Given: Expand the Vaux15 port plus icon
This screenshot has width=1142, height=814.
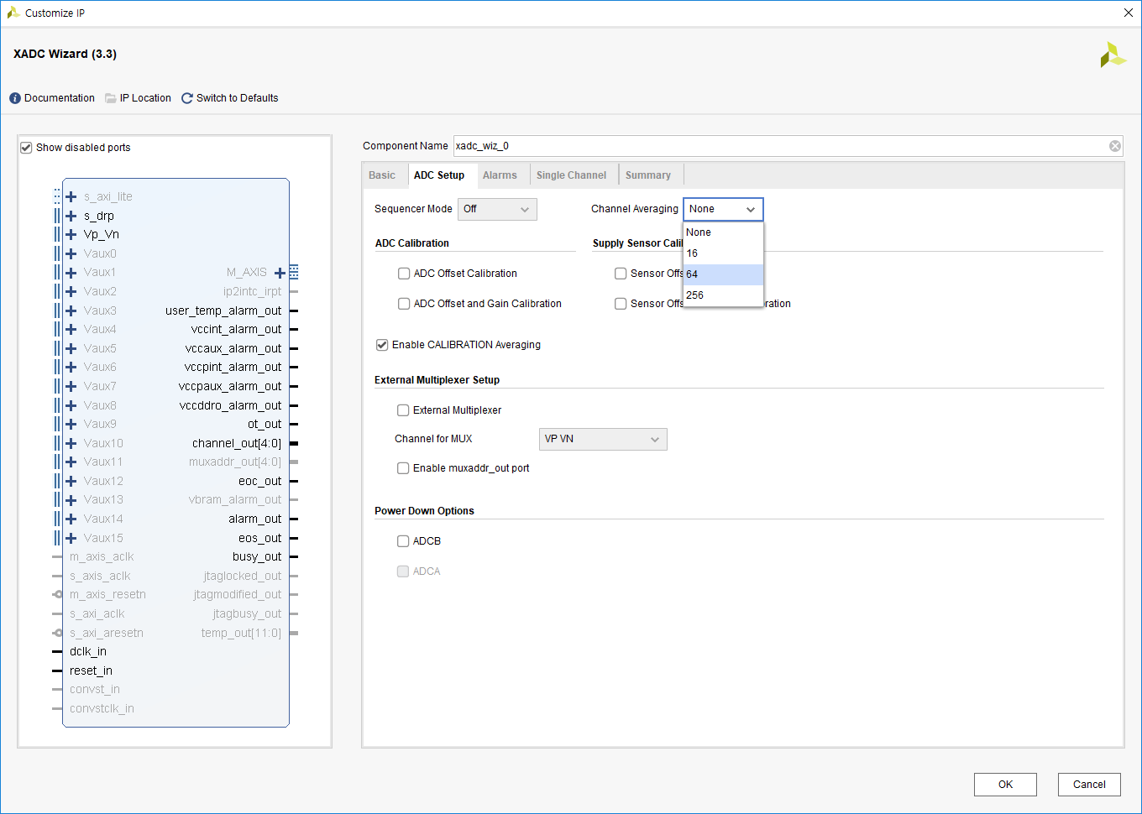Looking at the screenshot, I should [71, 538].
